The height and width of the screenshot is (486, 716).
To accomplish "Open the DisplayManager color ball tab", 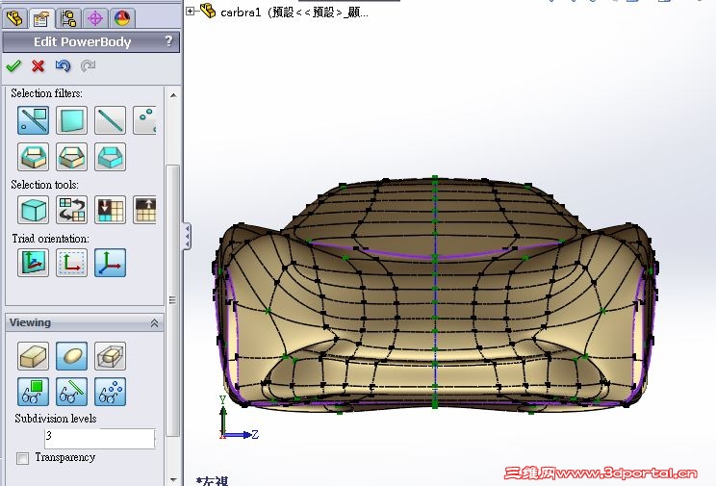I will click(x=122, y=18).
